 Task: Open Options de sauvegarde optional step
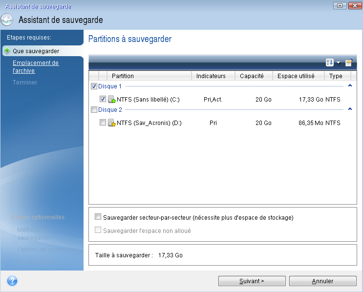tap(48, 250)
